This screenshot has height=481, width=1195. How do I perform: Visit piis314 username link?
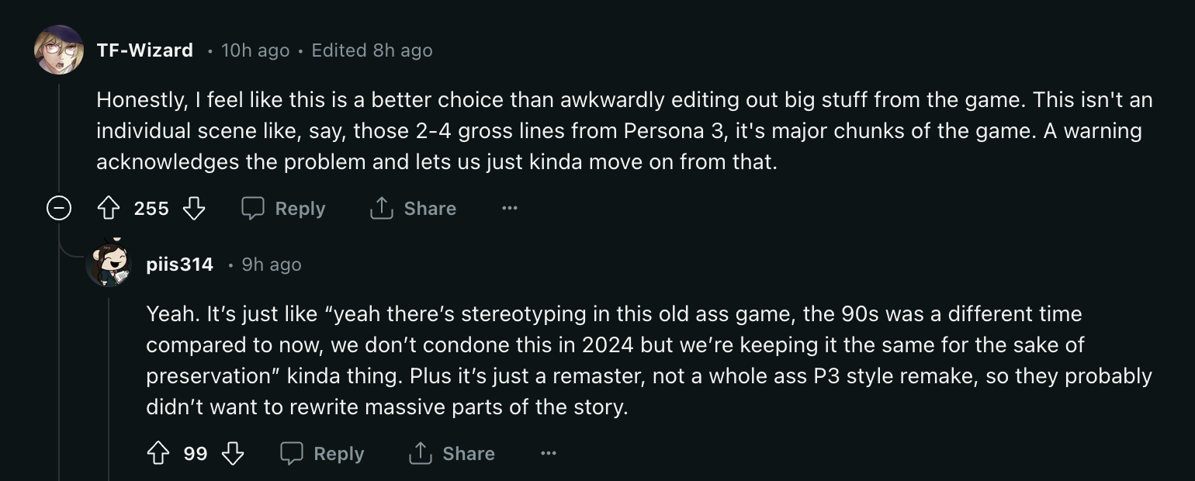click(179, 265)
